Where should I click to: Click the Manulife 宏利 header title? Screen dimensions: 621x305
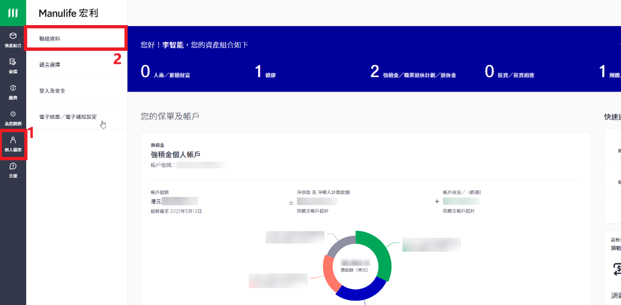pos(68,13)
